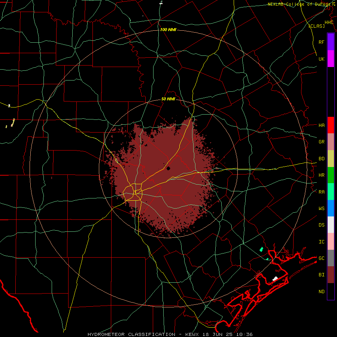This screenshot has height=337, width=337.
Task: Click the BD legend label
Action: [x=321, y=159]
